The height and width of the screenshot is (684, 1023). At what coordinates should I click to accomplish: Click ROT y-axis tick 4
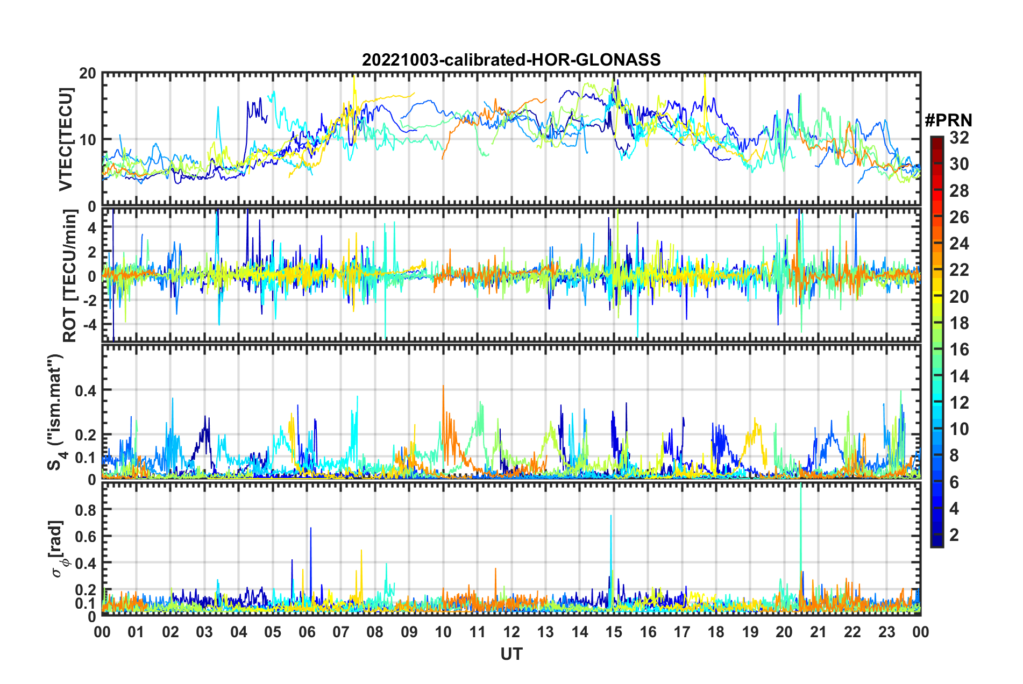[92, 227]
